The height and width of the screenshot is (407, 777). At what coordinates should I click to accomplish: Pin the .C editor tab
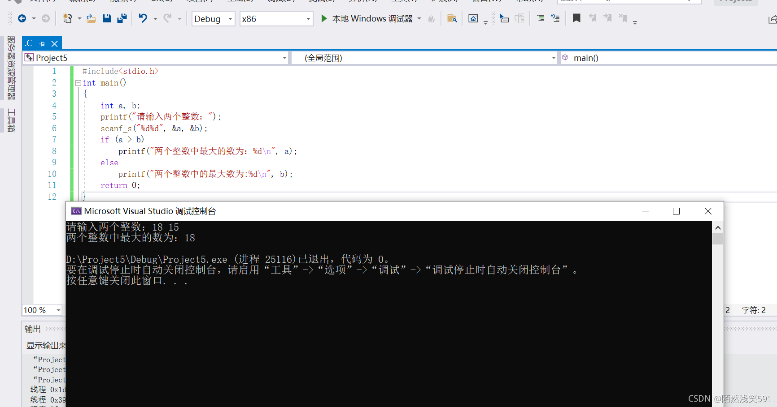tap(42, 44)
